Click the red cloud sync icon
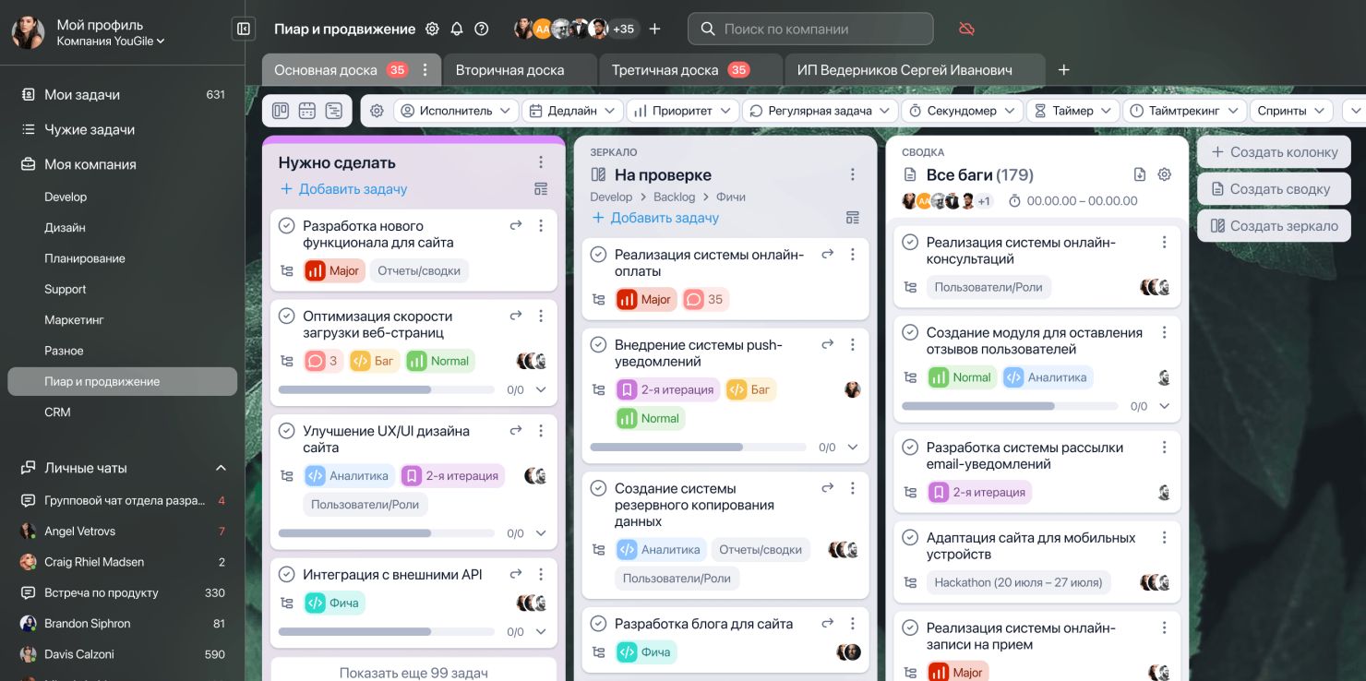 (x=966, y=29)
